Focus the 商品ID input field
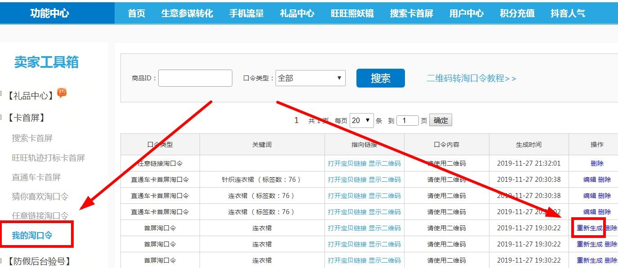Screen dimensions: 618x268 195,78
